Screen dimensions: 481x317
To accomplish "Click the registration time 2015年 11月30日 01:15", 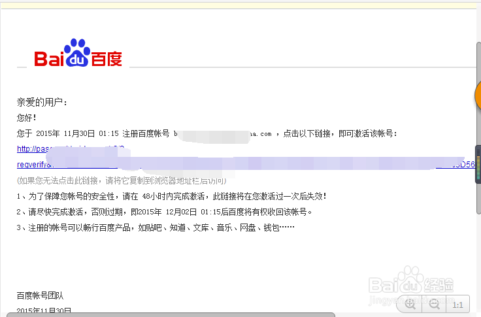I will tap(77, 133).
